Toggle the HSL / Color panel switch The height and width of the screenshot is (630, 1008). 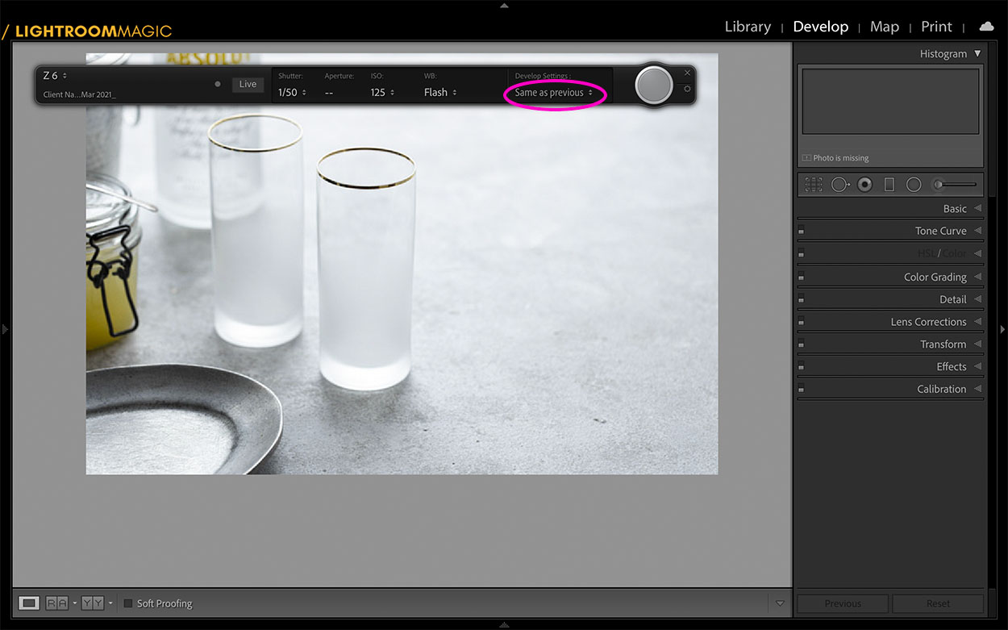click(801, 253)
